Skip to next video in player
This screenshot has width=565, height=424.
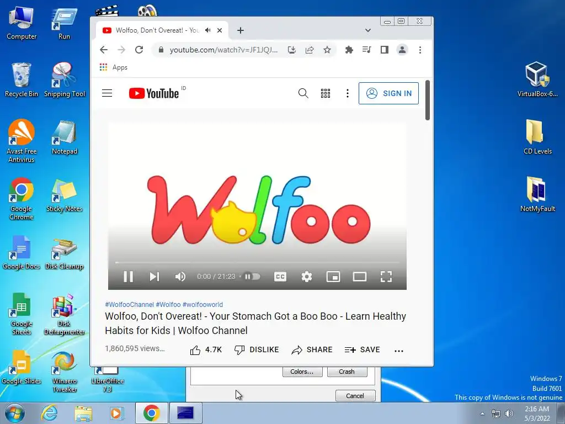click(154, 277)
